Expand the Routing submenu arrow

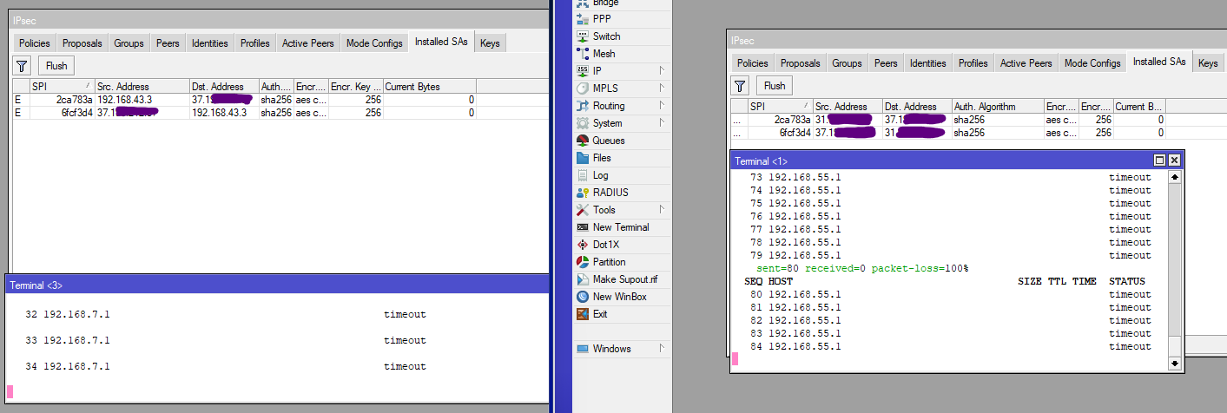662,105
